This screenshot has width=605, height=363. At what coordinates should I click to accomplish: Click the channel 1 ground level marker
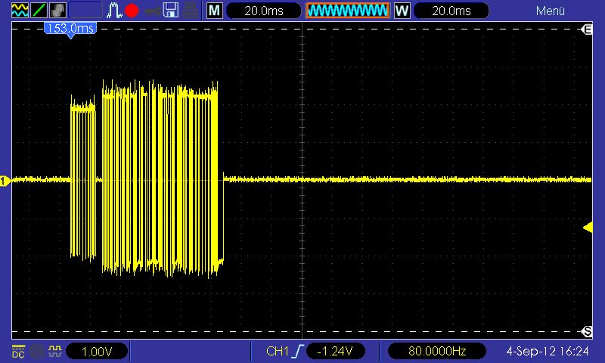[5, 181]
